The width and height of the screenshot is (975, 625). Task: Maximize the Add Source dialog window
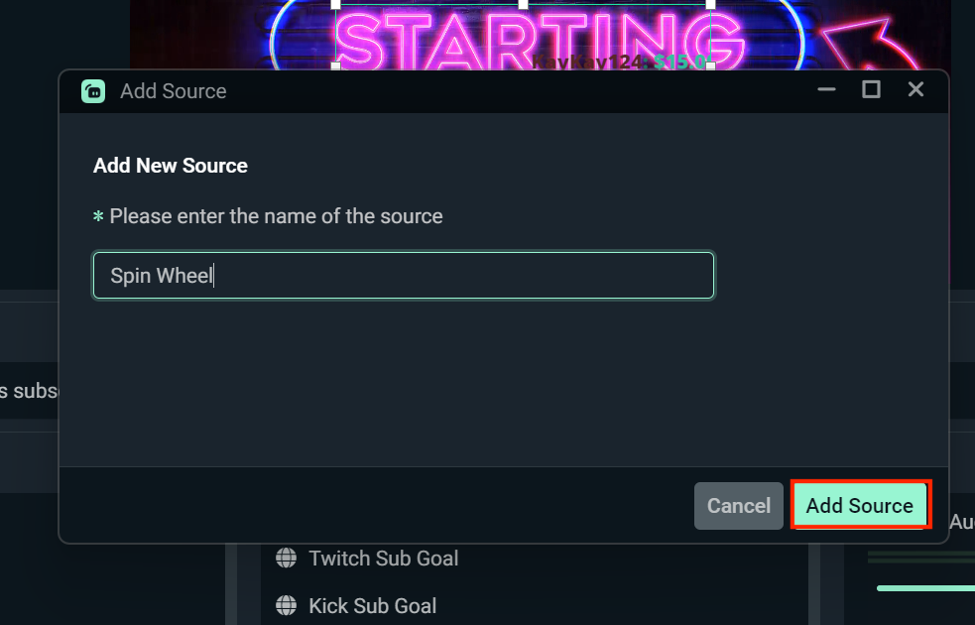(871, 90)
